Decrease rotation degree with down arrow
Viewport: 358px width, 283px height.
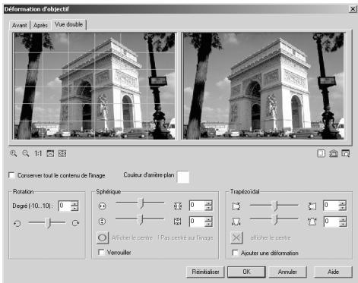coord(74,209)
